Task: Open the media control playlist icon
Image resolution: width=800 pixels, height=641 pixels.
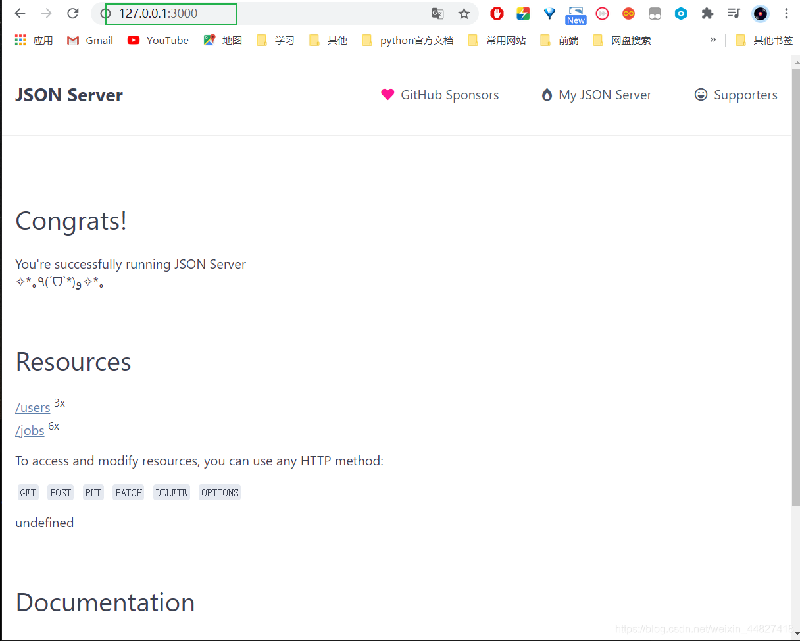Action: coord(734,13)
